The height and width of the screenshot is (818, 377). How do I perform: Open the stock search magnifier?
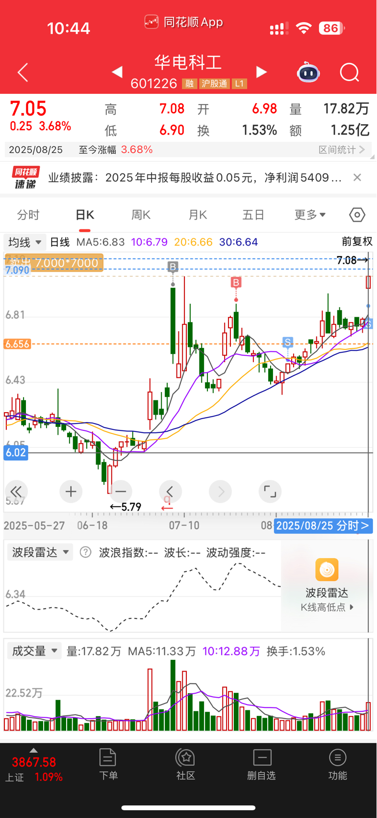(x=350, y=73)
